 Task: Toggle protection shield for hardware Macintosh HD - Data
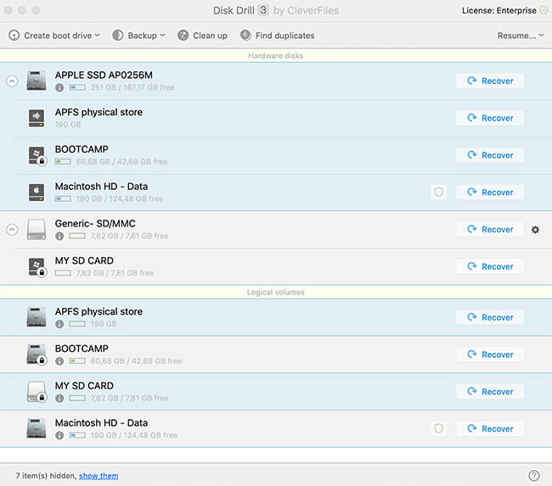[x=439, y=192]
